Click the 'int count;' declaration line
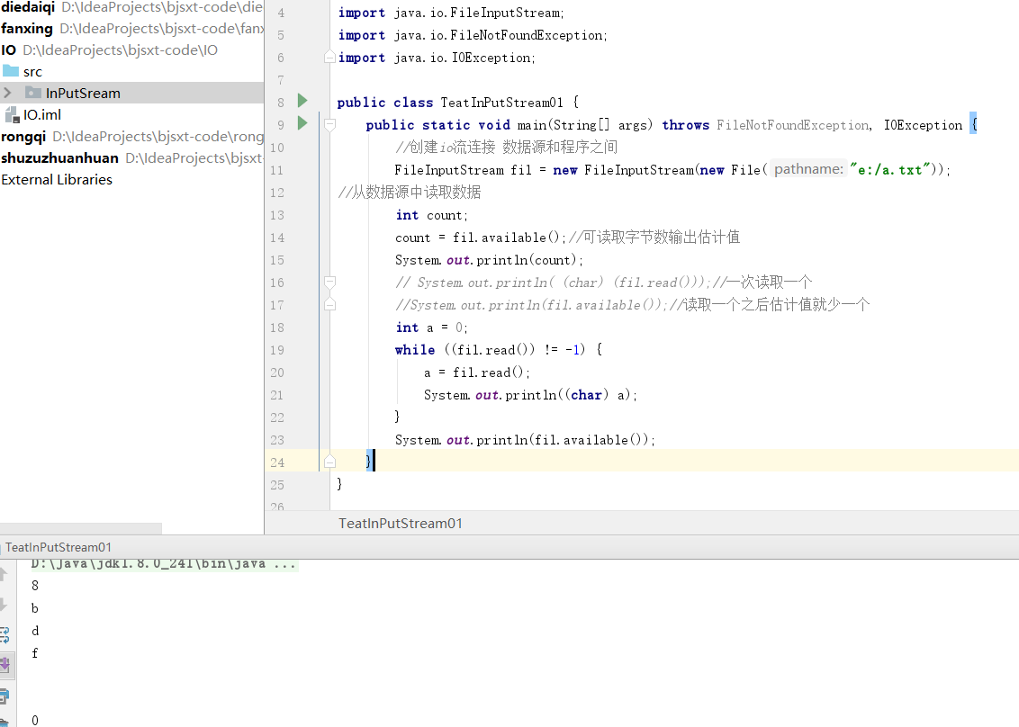1019x727 pixels. pyautogui.click(x=431, y=215)
